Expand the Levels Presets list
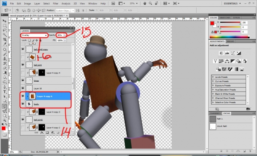 pos(213,77)
